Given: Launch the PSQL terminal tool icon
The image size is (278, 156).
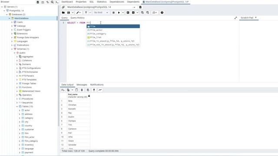Looking at the screenshot, I should 57,2.
